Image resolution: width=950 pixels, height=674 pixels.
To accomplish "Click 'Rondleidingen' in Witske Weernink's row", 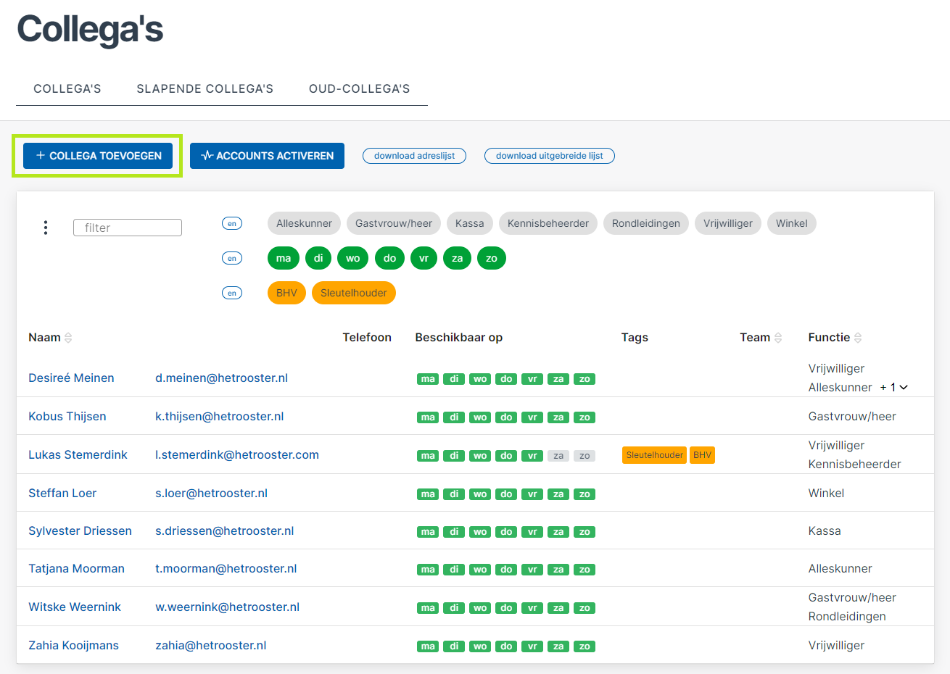I will 847,616.
